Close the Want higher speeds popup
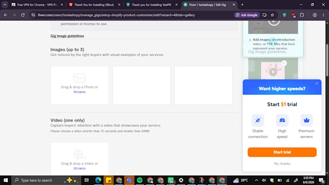This screenshot has width=329, height=185. tap(316, 83)
